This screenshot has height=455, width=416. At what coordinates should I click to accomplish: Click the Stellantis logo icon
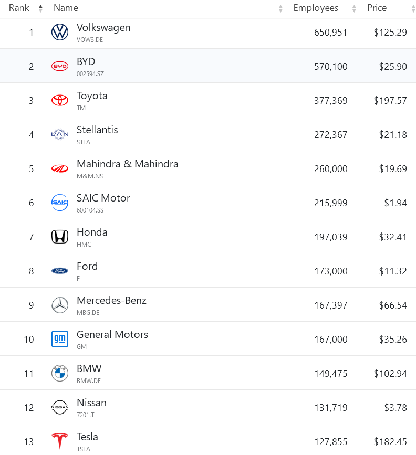pos(60,134)
